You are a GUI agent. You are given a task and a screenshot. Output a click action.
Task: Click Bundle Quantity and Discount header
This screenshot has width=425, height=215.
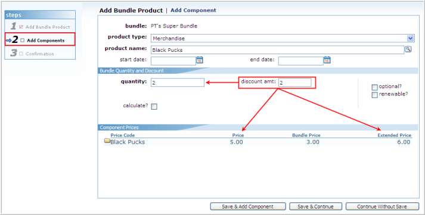click(x=132, y=71)
